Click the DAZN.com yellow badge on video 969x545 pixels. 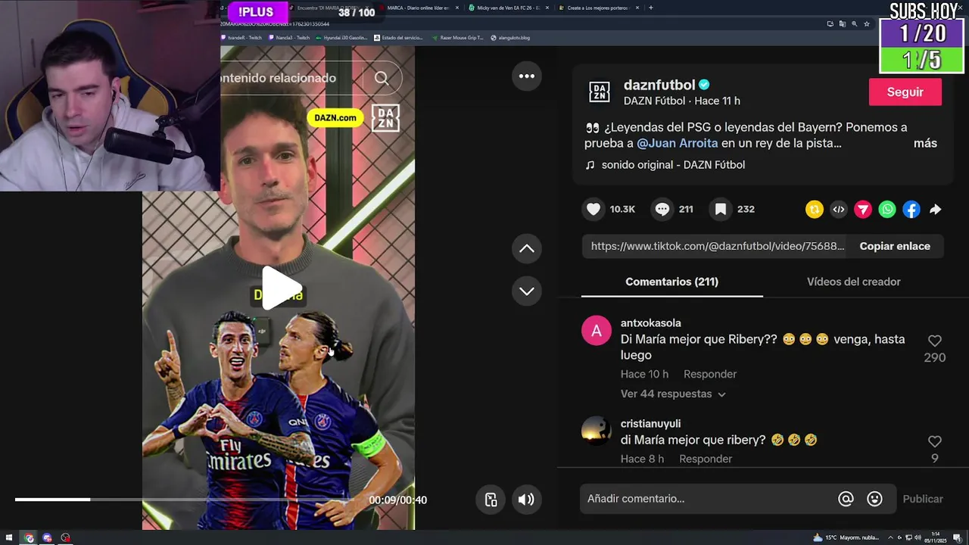point(335,117)
